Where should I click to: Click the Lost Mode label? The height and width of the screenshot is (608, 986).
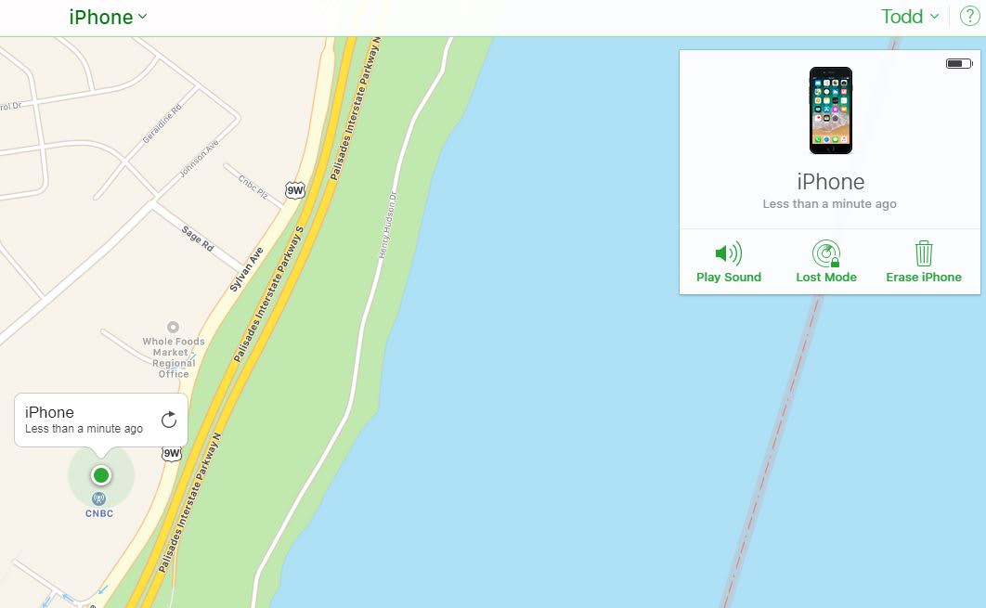click(x=826, y=278)
